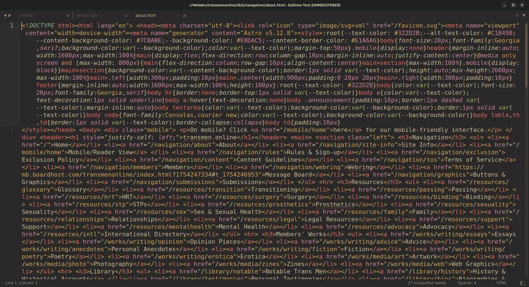Click the Line 1, Column 1 status entry
The height and width of the screenshot is (287, 529).
coord(21,283)
